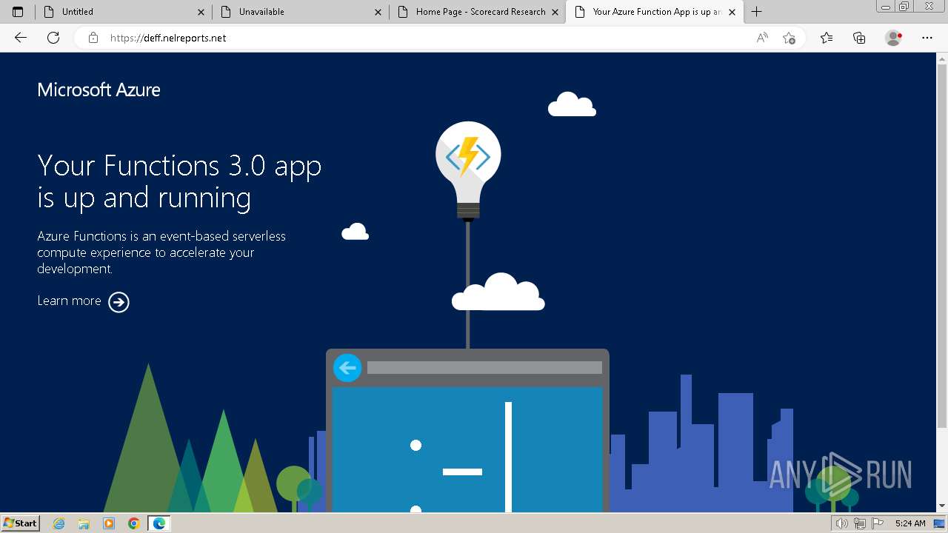Open Settings and more ellipsis menu
Viewport: 948px width, 533px height.
[x=927, y=38]
